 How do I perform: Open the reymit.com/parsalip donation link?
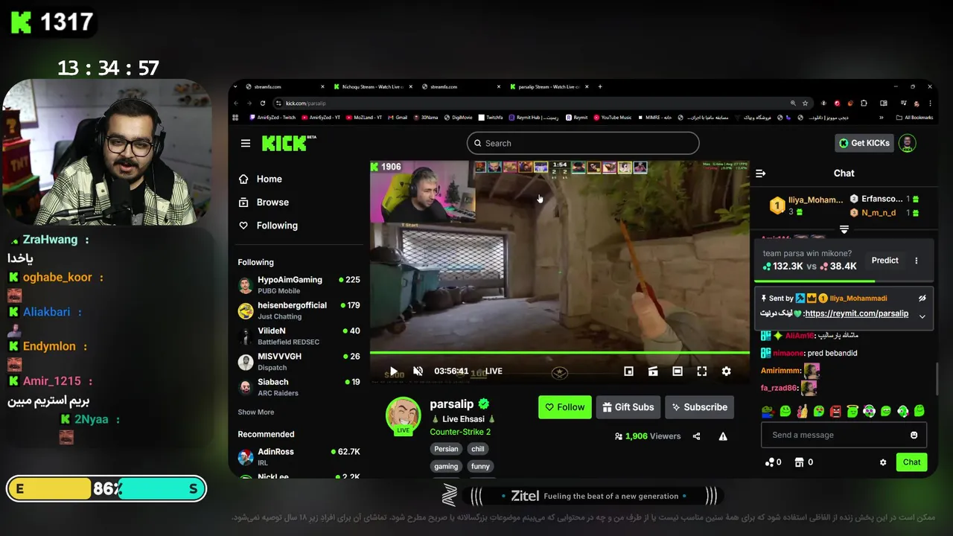pos(856,313)
